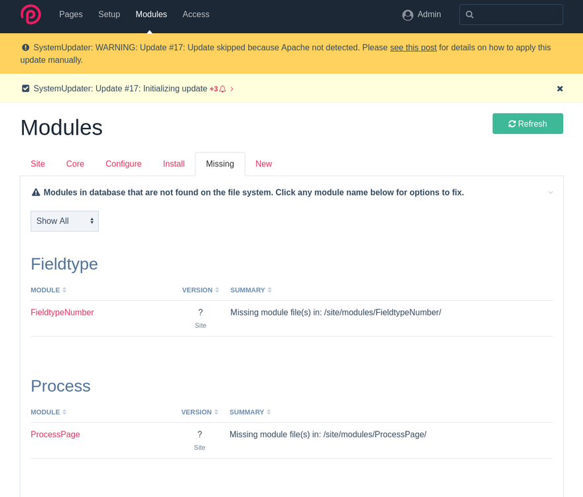Click the warning triangle icon in Missing panel
Screen dimensions: 583x497
pyautogui.click(x=36, y=192)
